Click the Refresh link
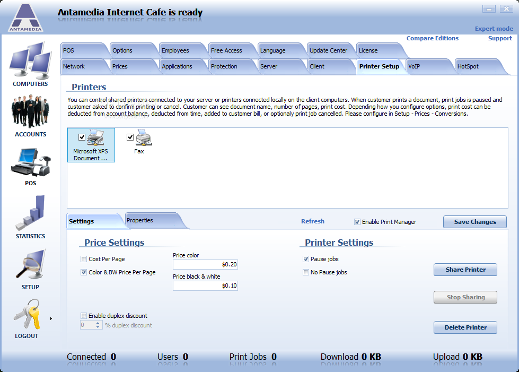The width and height of the screenshot is (519, 372). [313, 221]
